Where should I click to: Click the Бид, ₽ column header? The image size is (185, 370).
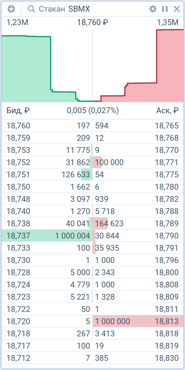coord(18,110)
